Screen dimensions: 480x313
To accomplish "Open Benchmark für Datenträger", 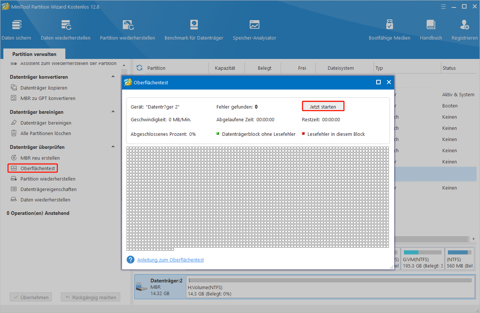I will [x=194, y=30].
